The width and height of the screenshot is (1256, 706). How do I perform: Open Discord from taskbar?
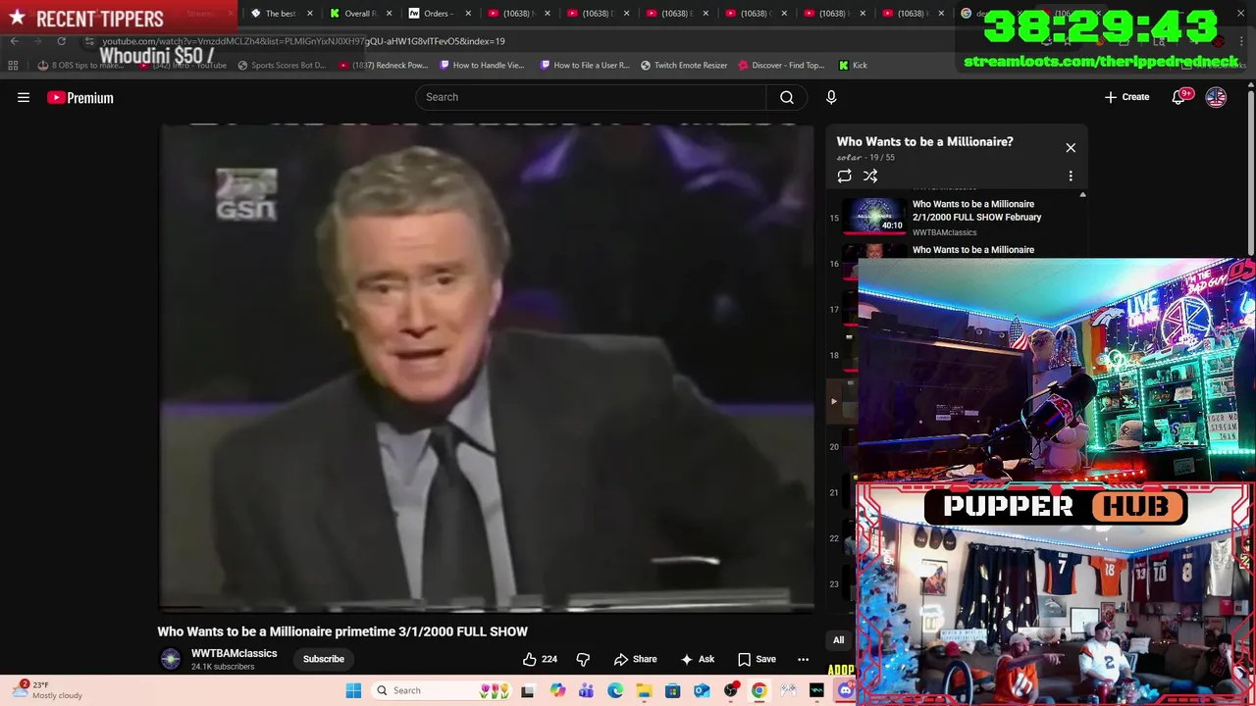click(846, 690)
